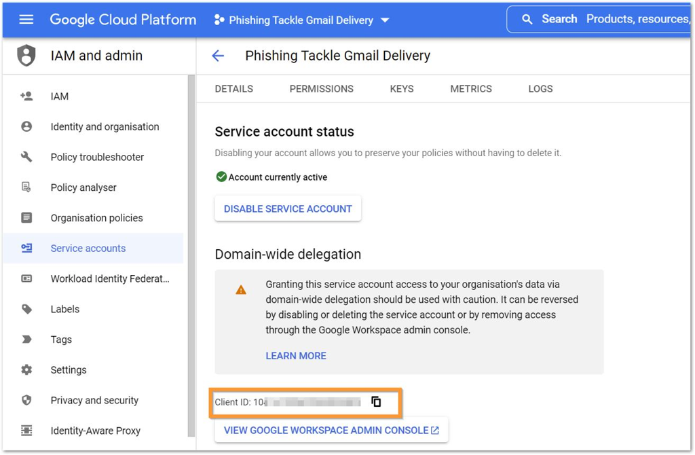Click the project hexagon icon beside Phishing Tackle
The height and width of the screenshot is (455, 695).
coord(219,20)
